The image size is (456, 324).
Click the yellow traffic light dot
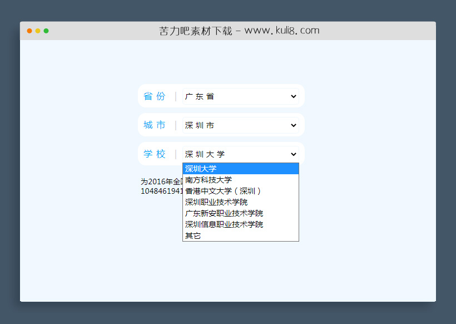(38, 31)
